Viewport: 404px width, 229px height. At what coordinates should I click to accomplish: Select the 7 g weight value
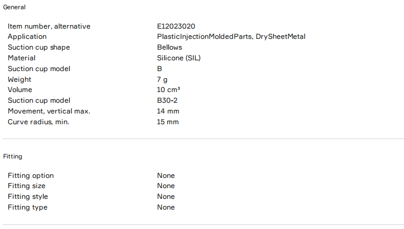pyautogui.click(x=162, y=79)
